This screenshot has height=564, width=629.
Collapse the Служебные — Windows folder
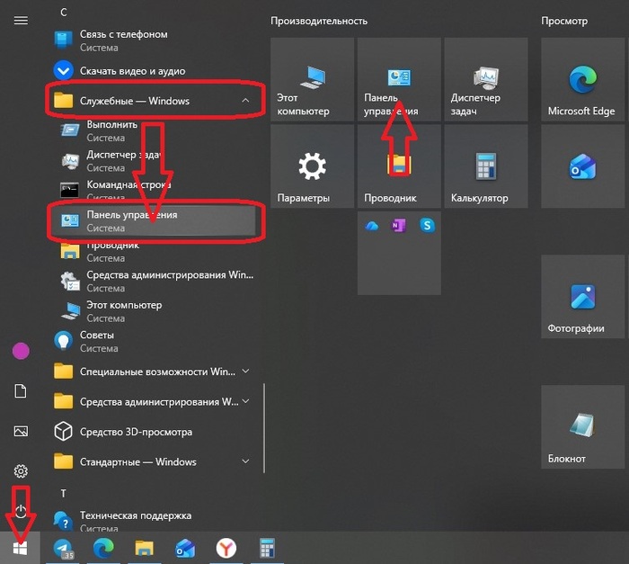click(245, 101)
